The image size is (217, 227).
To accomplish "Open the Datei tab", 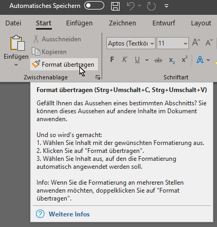I will (13, 23).
